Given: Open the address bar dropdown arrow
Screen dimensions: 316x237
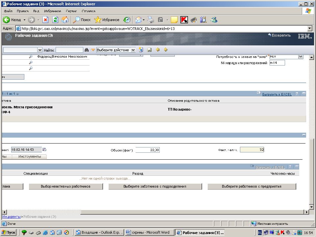Looking at the screenshot, I should coord(310,28).
